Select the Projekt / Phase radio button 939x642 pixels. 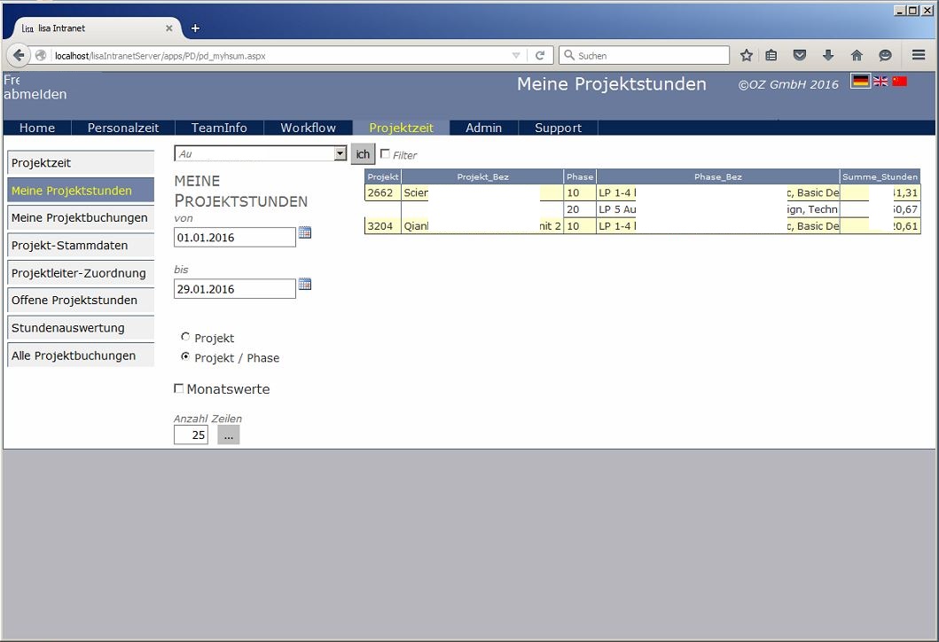click(x=185, y=356)
